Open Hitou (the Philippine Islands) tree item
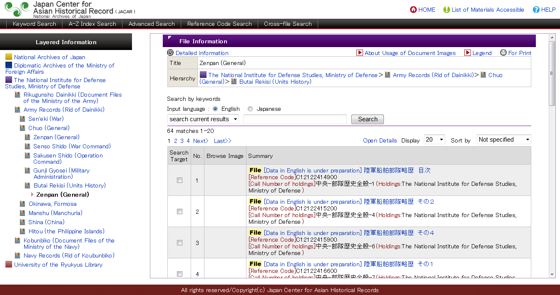The height and width of the screenshot is (295, 560). 67,231
